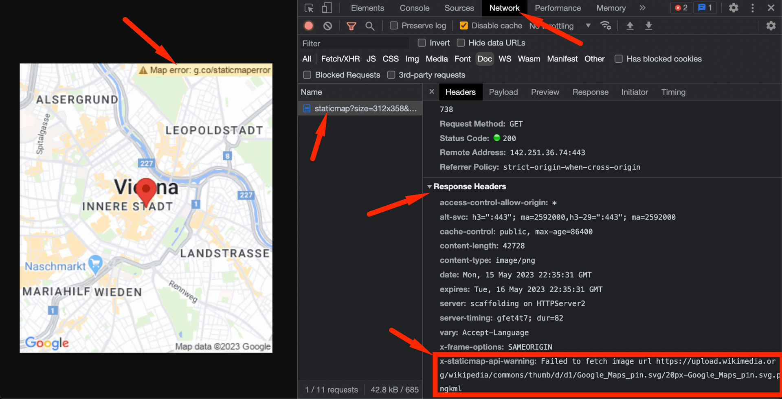Open the Initiator tab
782x399 pixels.
pyautogui.click(x=635, y=92)
